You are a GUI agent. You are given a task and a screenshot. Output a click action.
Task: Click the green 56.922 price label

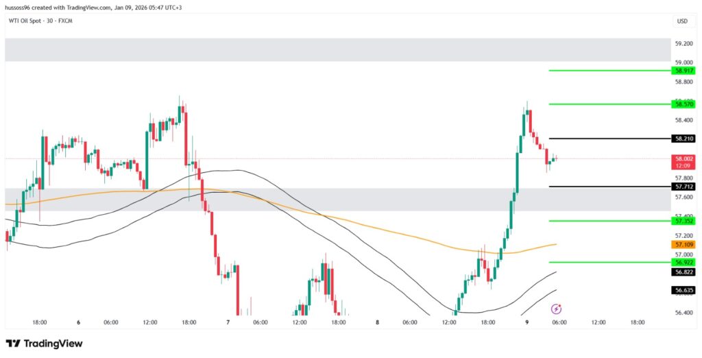[x=683, y=262]
